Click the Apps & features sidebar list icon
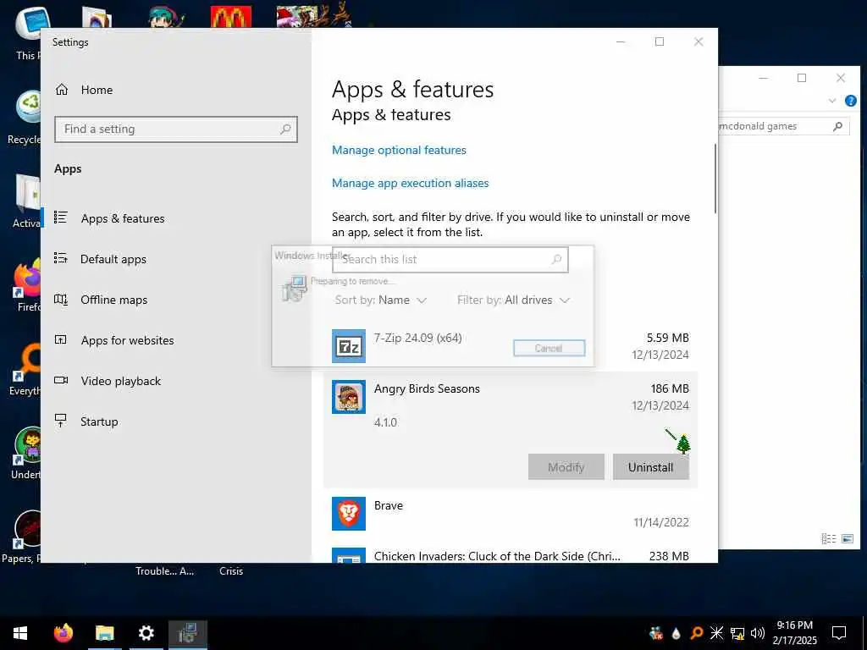 61,218
